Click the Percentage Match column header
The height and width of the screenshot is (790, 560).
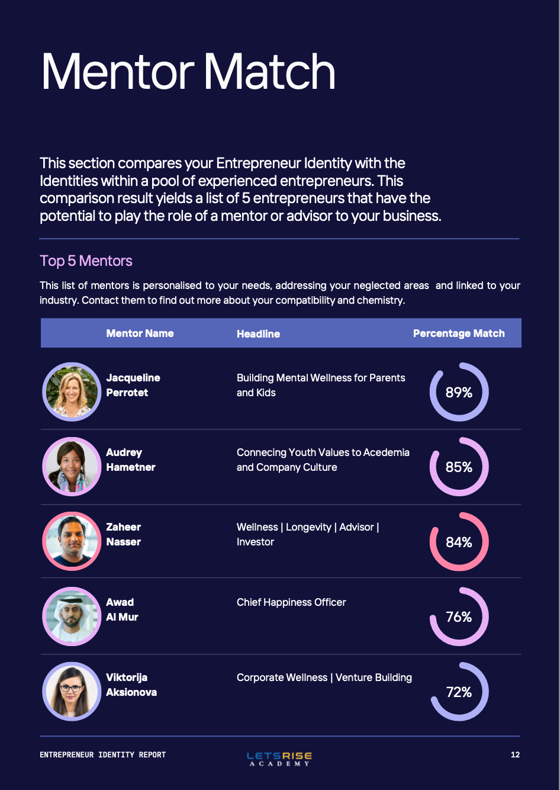click(459, 333)
